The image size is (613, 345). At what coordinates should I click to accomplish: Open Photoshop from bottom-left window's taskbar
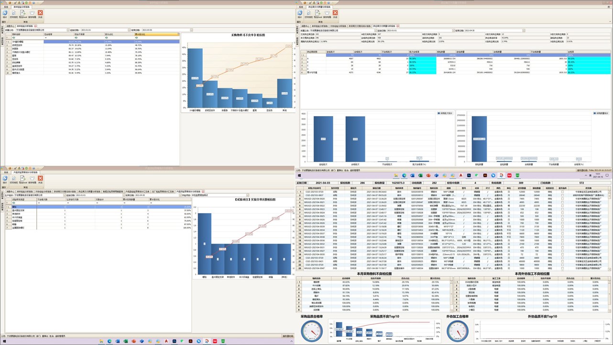click(x=174, y=341)
